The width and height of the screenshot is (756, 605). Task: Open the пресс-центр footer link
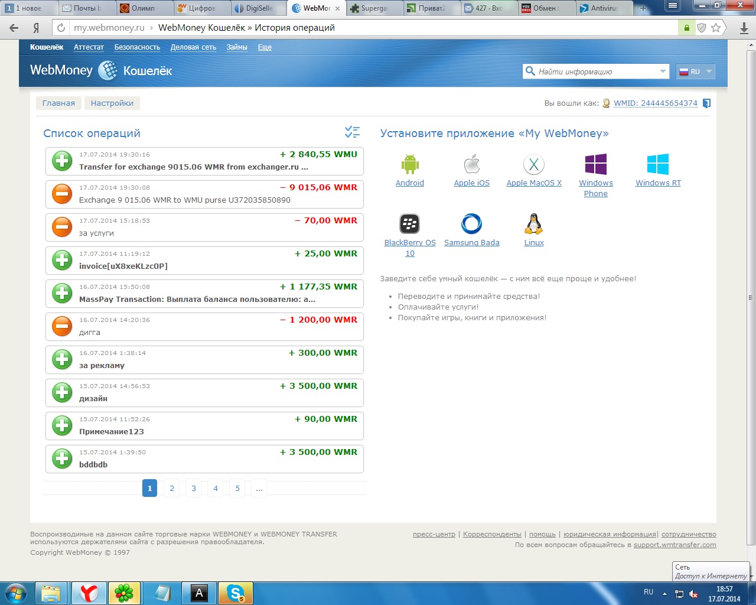pos(434,534)
